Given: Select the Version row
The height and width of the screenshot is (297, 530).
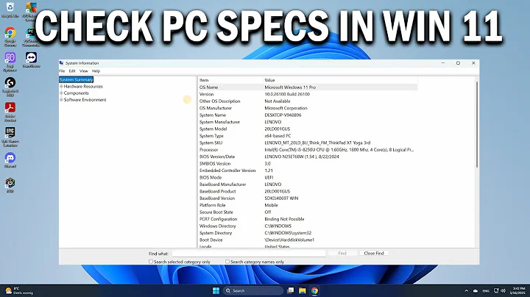Looking at the screenshot, I should coord(308,94).
